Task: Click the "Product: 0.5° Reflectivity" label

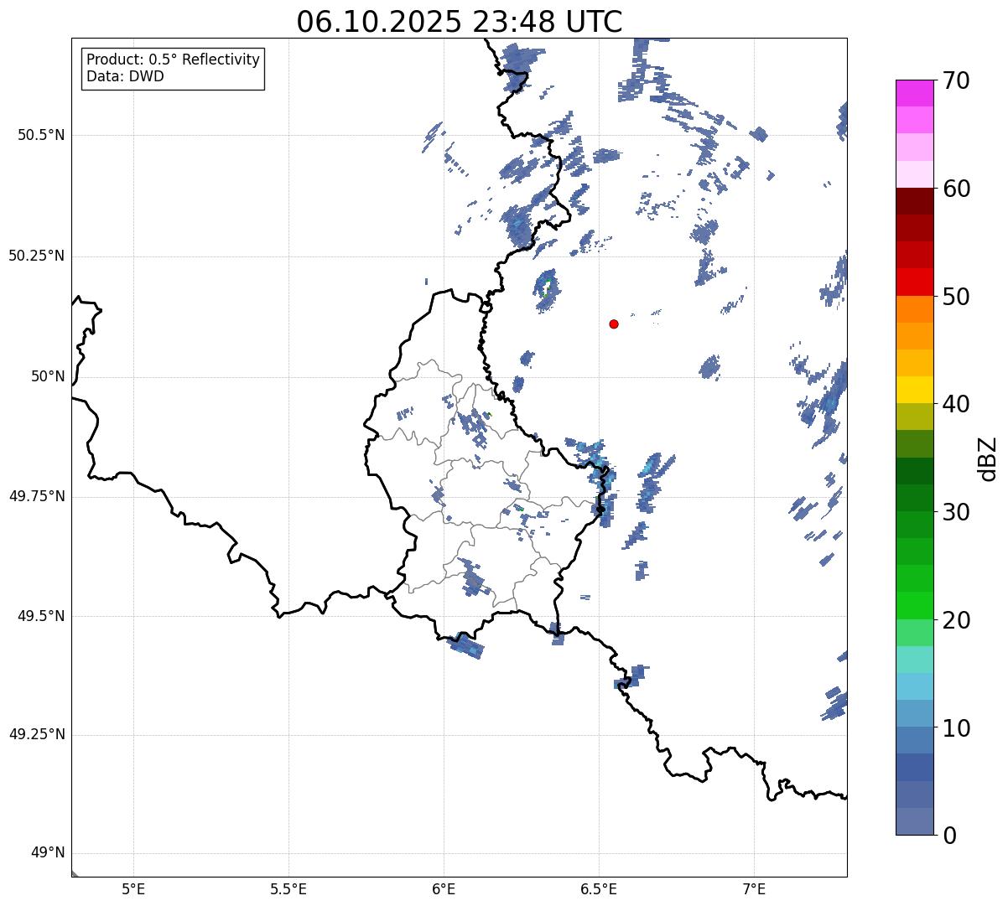Action: coord(174,60)
